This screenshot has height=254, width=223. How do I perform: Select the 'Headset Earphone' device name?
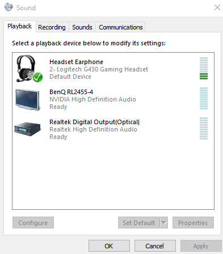76,62
